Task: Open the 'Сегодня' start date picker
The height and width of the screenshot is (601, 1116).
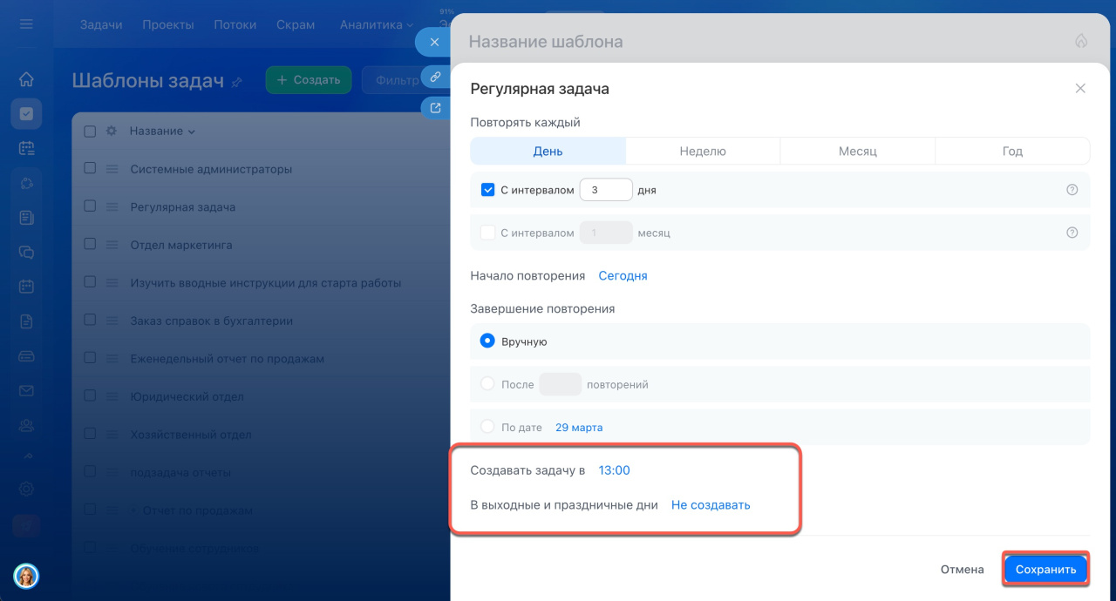Action: click(x=623, y=275)
